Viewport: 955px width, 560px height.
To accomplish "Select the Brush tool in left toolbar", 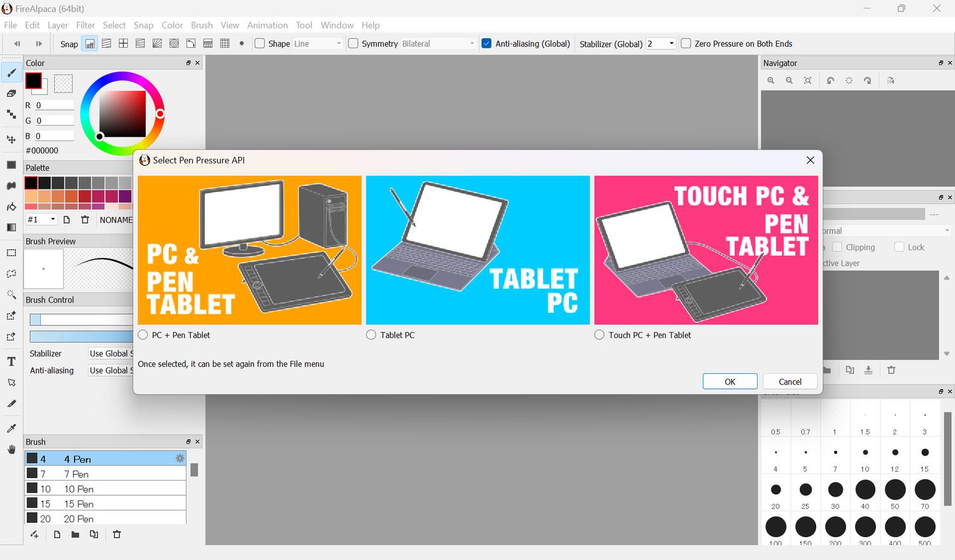I will pyautogui.click(x=11, y=72).
